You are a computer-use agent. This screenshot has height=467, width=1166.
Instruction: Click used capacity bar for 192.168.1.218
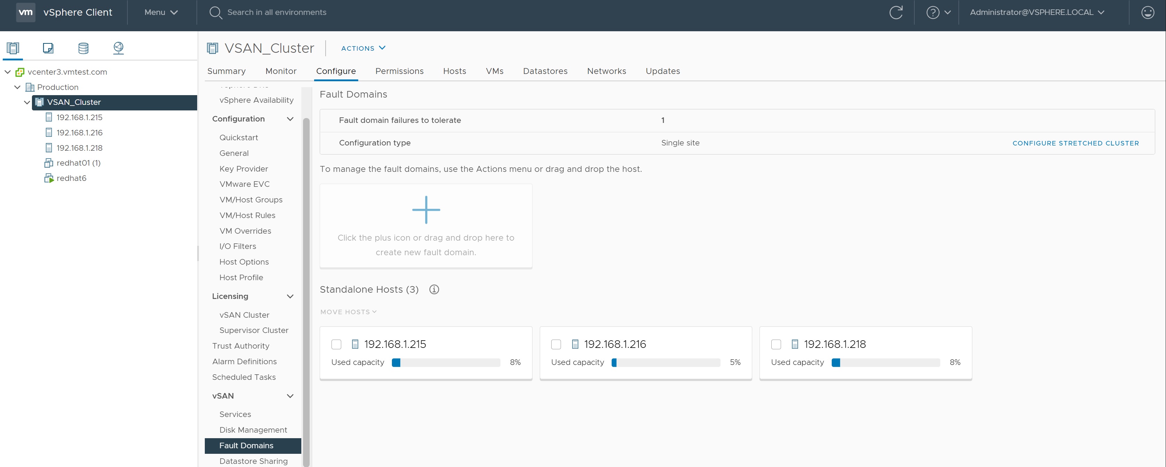tap(886, 362)
